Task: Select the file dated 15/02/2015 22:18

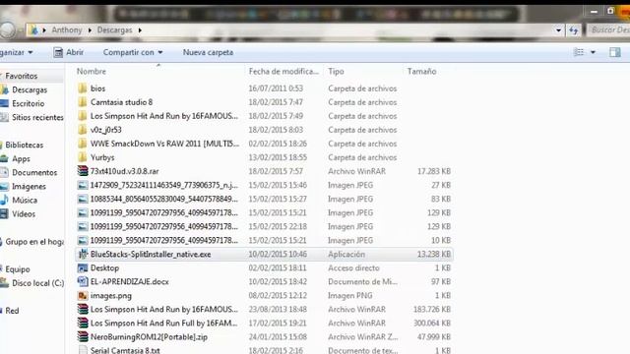Action: coord(265,226)
